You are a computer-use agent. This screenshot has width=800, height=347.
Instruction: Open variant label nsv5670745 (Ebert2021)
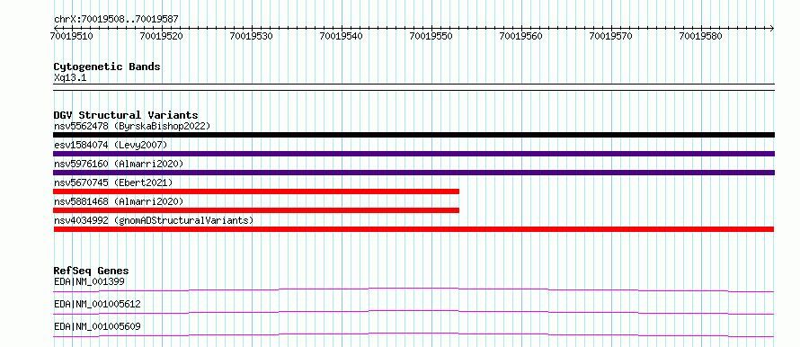(x=113, y=182)
